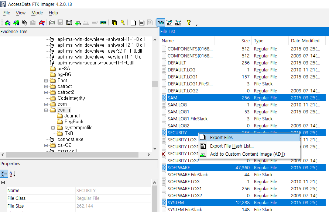The height and width of the screenshot is (212, 329).
Task: Open the View menu
Action: [x=21, y=13]
